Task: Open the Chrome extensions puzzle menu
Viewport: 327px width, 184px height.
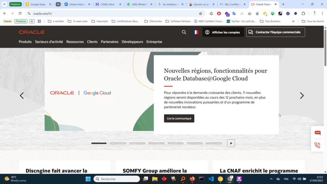Action: 303,13
